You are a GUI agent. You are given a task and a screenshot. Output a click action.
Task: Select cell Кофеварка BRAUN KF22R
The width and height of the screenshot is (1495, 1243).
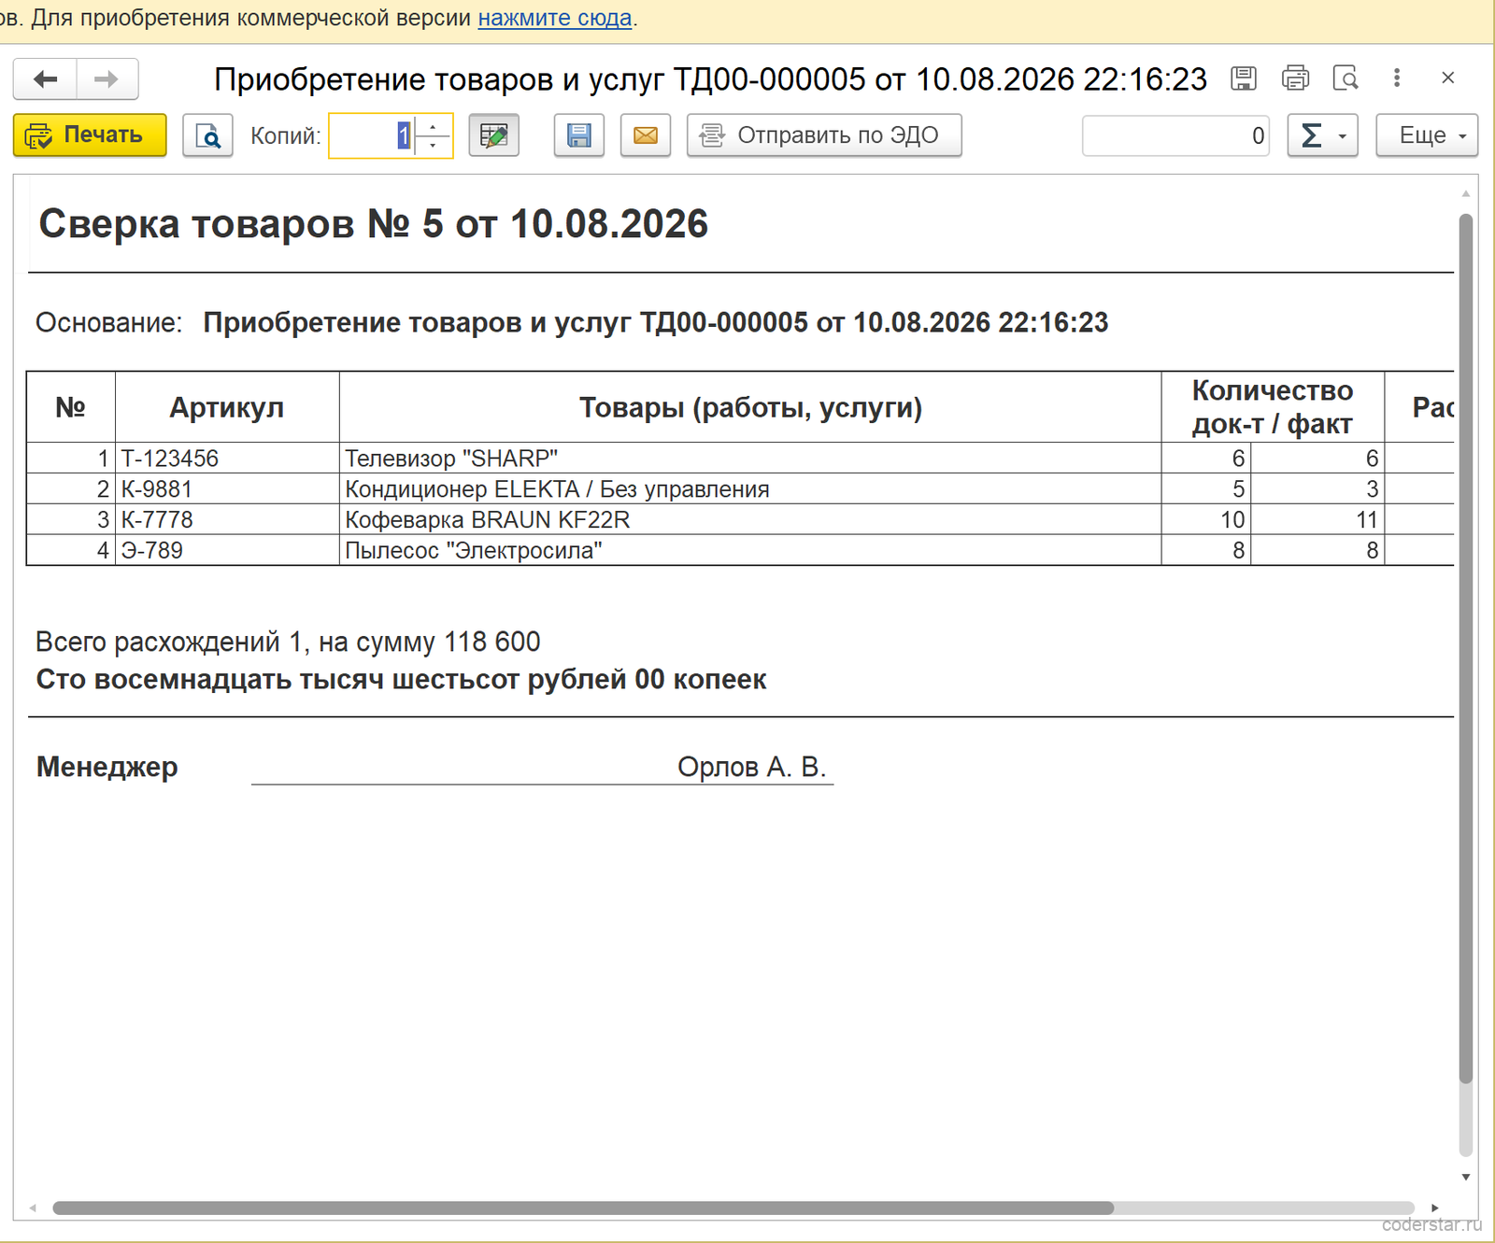click(x=750, y=520)
